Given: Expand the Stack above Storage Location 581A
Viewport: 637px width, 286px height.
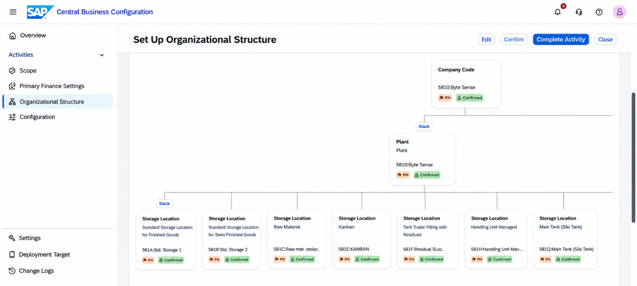Looking at the screenshot, I should tap(164, 204).
